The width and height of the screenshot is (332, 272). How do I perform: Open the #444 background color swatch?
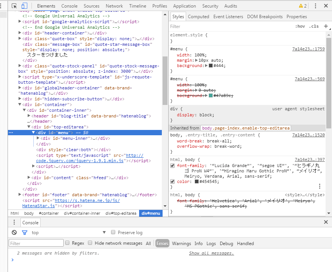pyautogui.click(x=211, y=66)
